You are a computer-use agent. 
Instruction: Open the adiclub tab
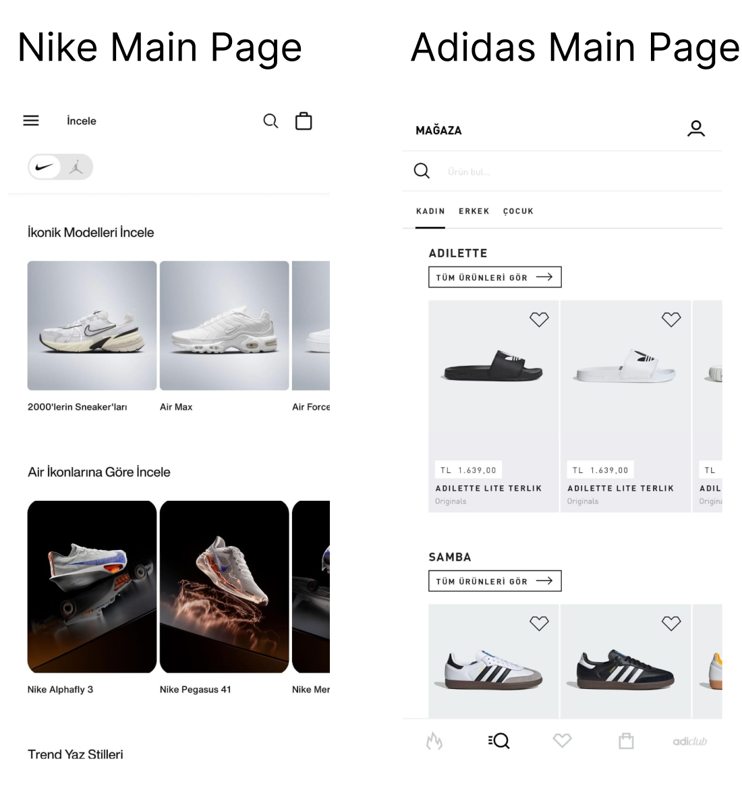pos(690,741)
